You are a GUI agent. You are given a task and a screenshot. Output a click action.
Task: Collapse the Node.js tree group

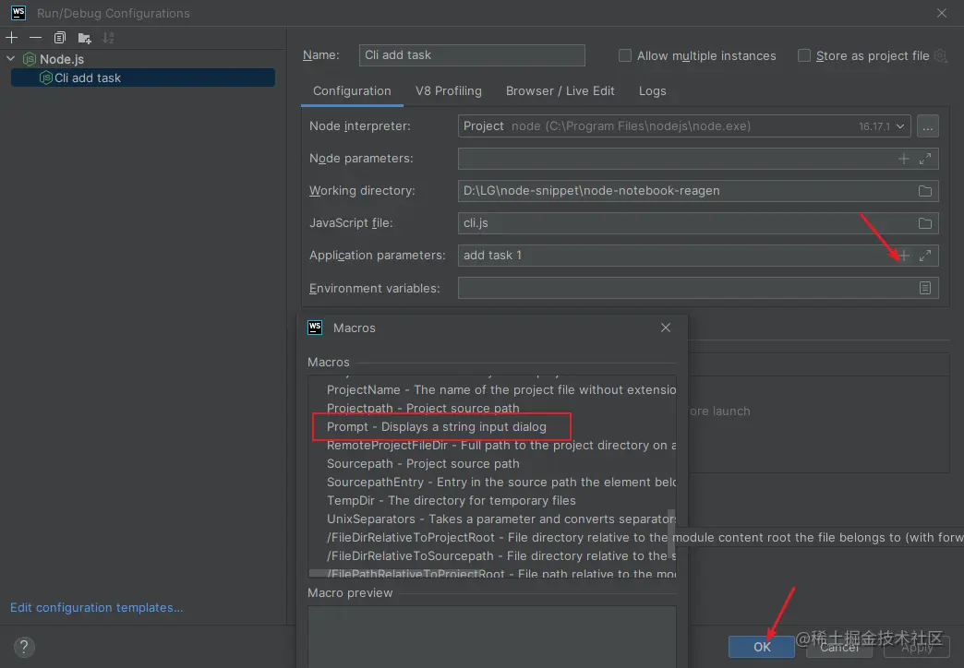point(10,59)
